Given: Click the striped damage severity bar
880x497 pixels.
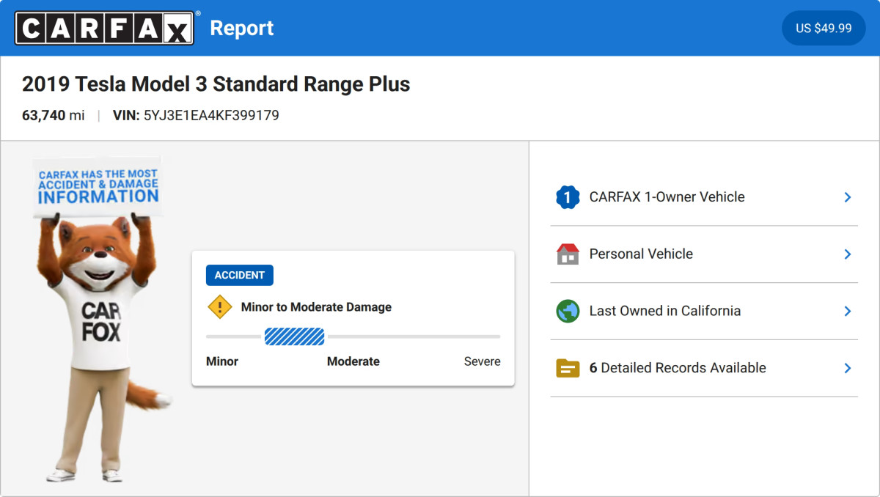Looking at the screenshot, I should point(294,336).
